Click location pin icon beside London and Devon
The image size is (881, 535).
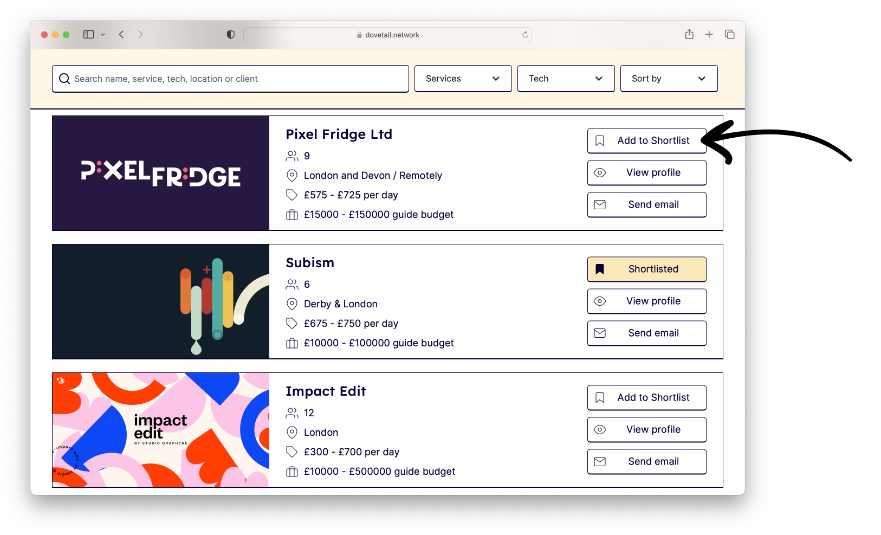[292, 176]
